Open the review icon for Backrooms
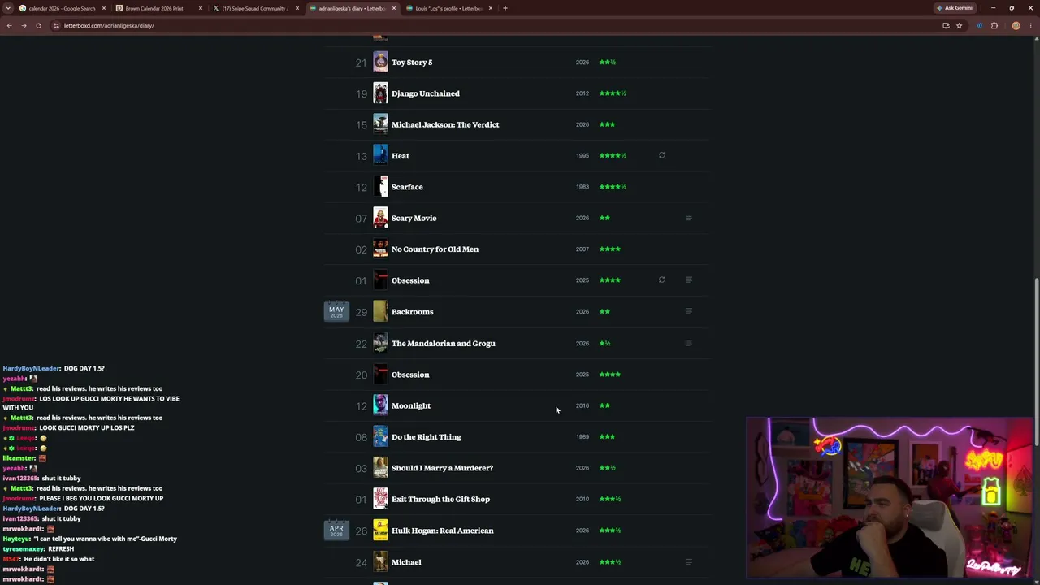Viewport: 1040px width, 585px height. (x=688, y=311)
